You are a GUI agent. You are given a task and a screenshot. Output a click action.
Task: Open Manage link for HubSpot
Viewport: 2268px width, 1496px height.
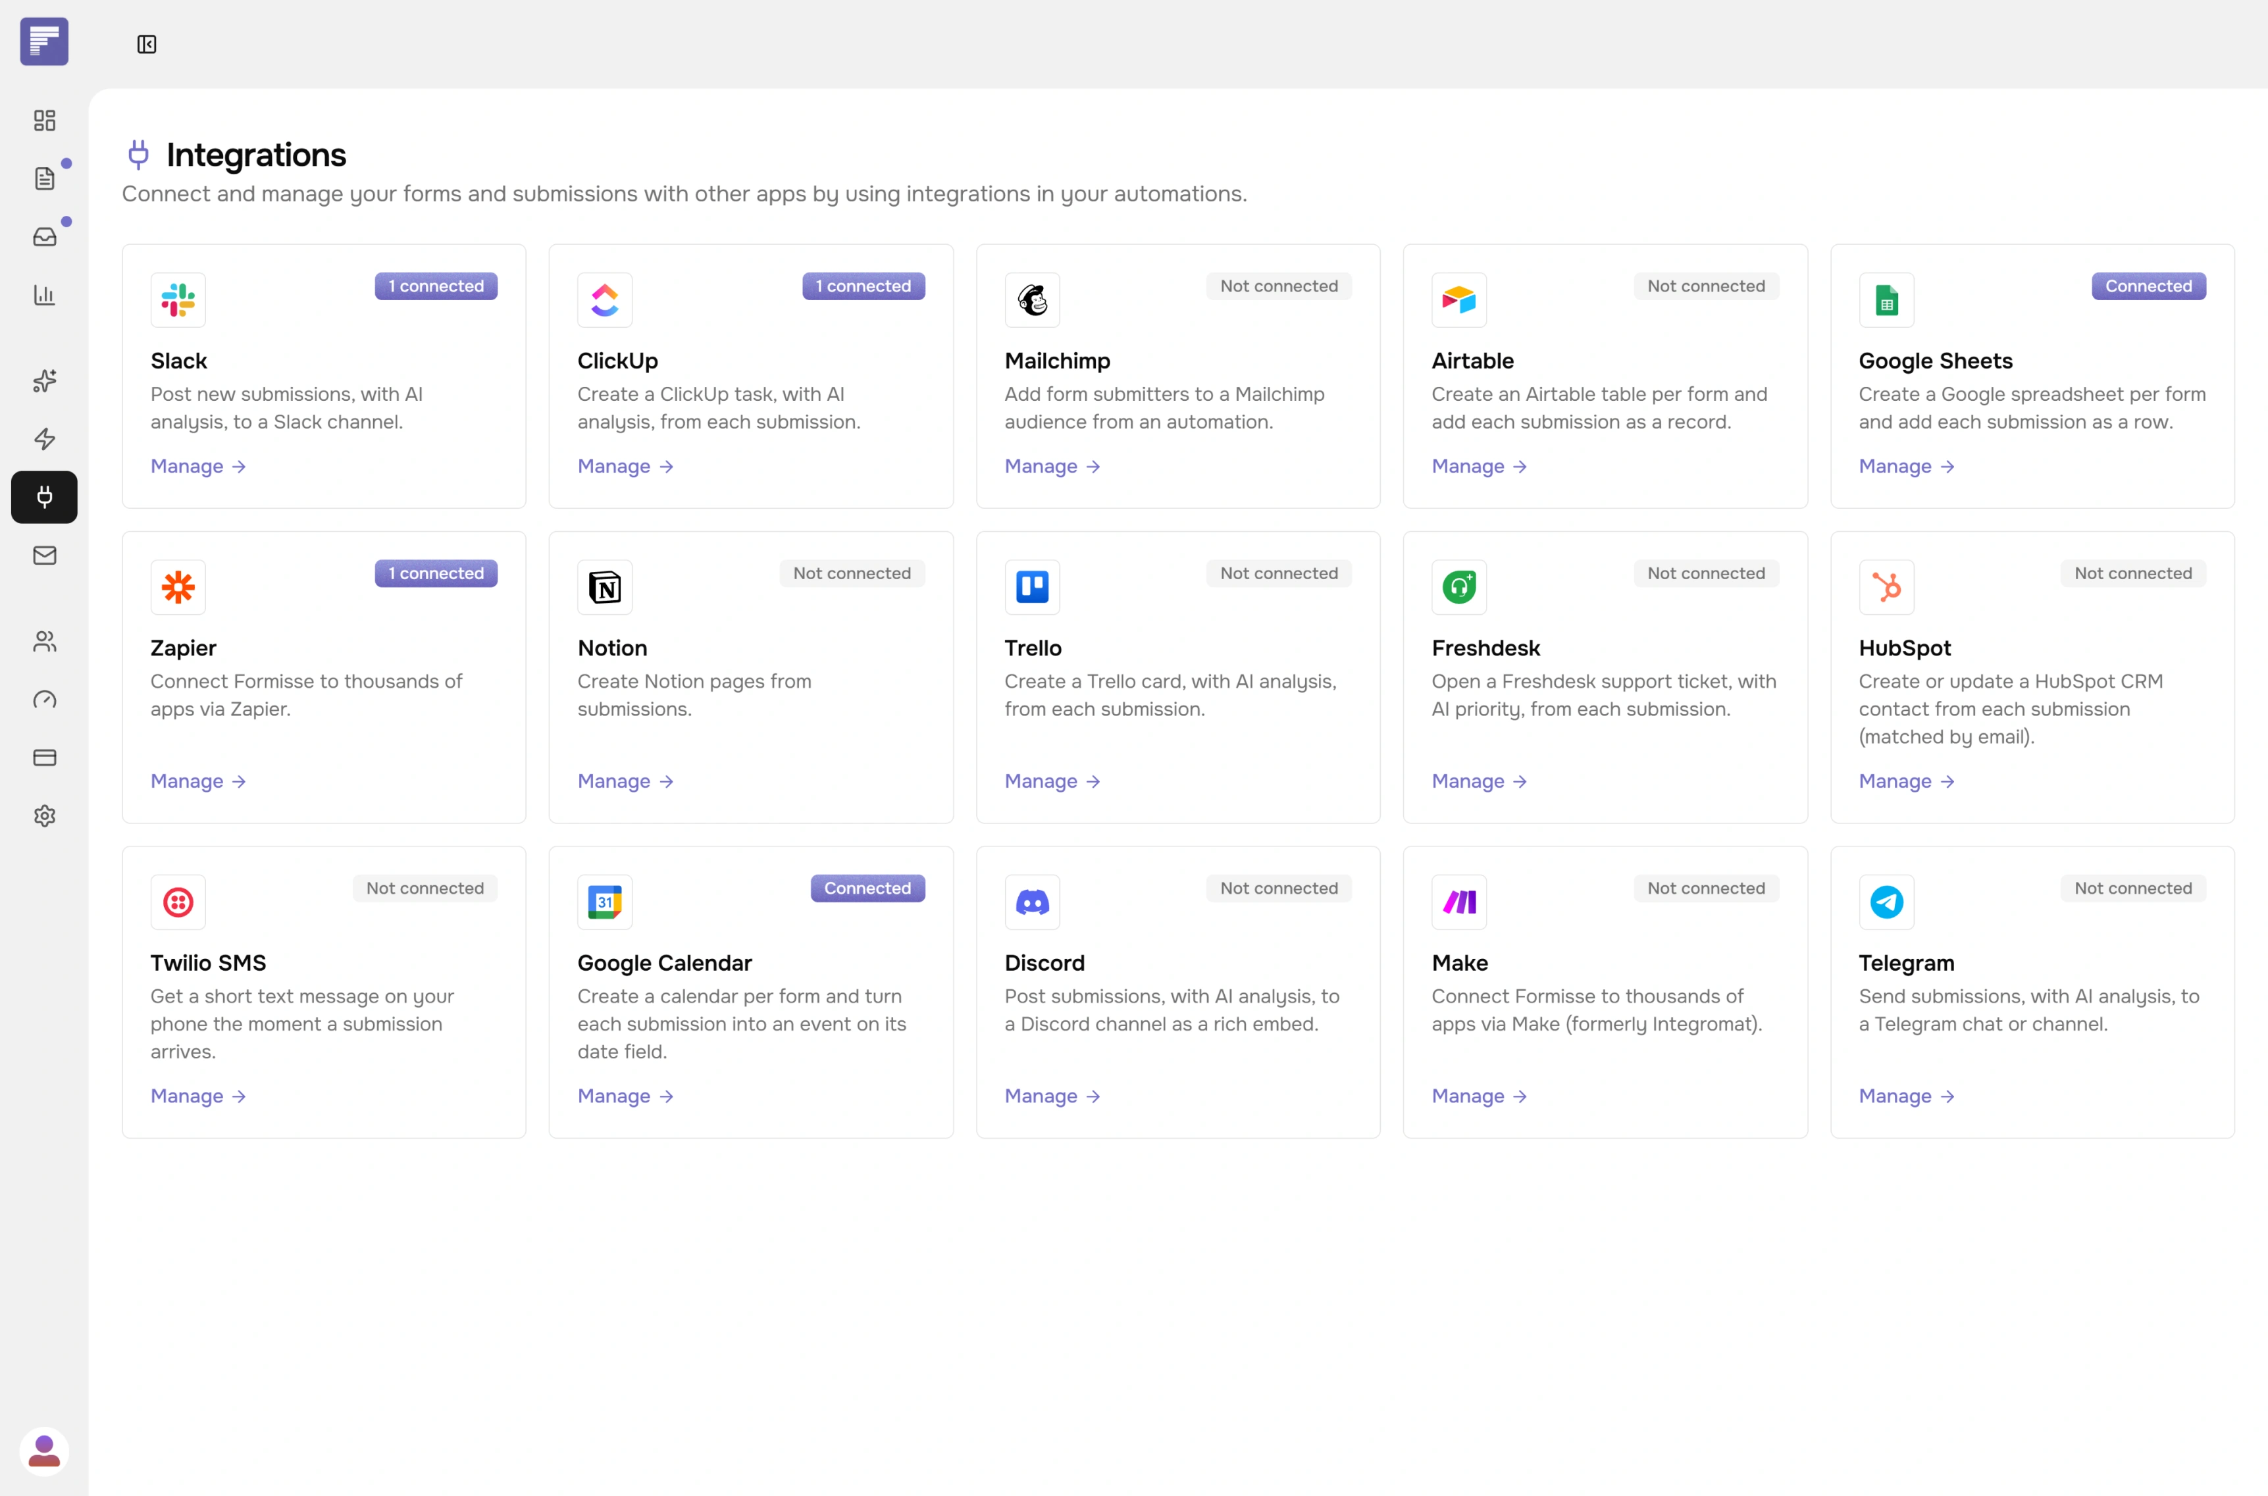pos(1907,781)
